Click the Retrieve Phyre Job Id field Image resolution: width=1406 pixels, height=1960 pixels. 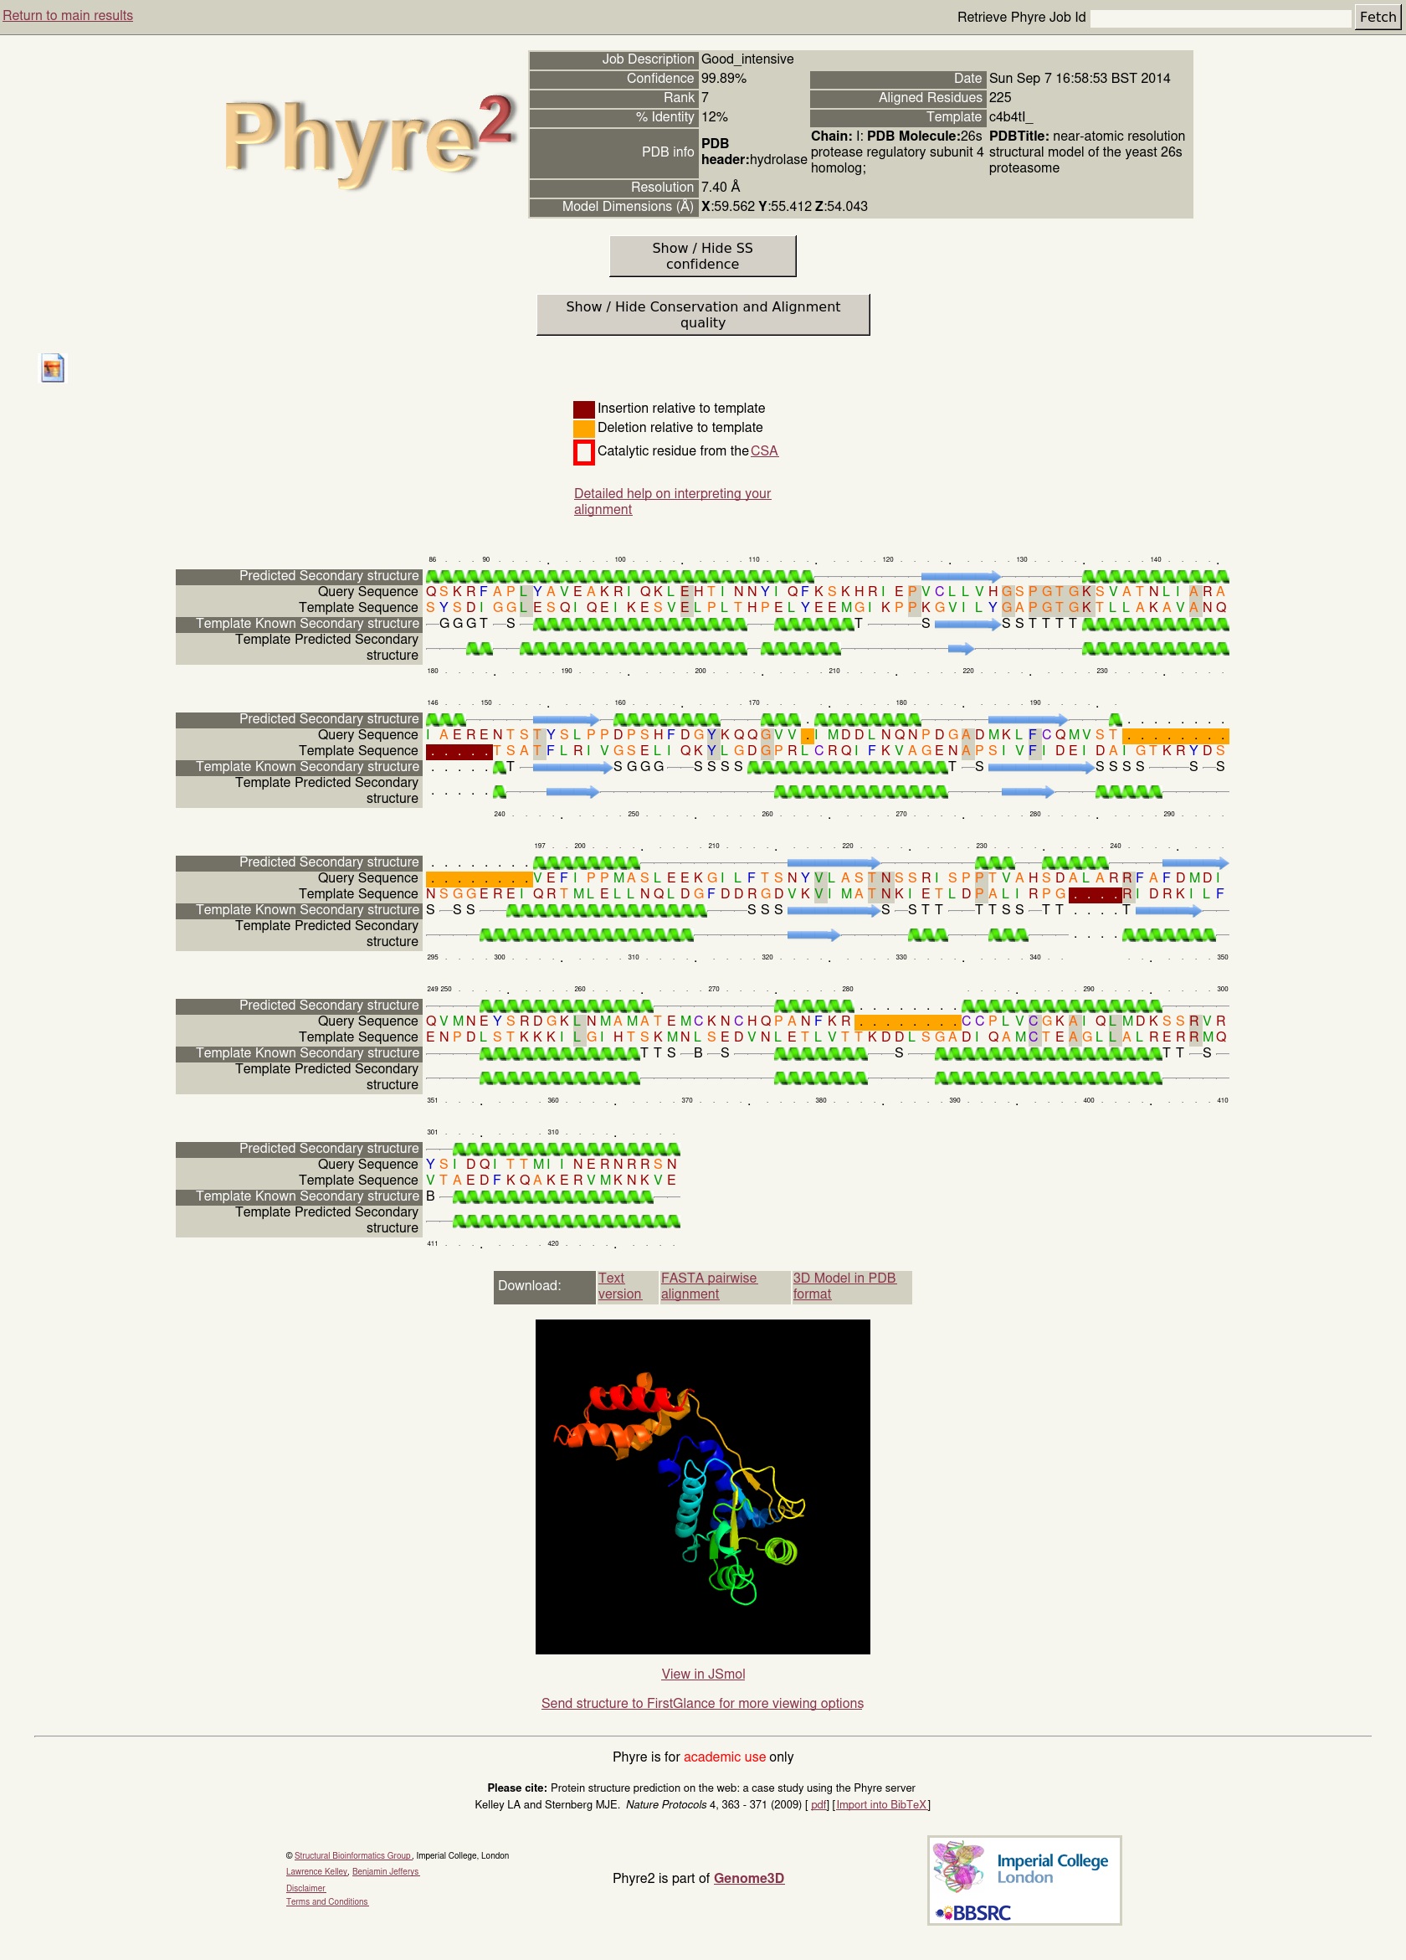tap(1219, 18)
